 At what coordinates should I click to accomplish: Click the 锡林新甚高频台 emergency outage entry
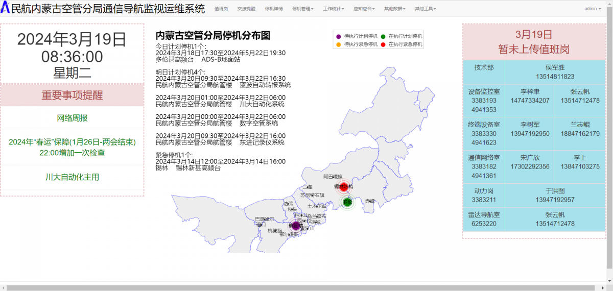pyautogui.click(x=188, y=167)
